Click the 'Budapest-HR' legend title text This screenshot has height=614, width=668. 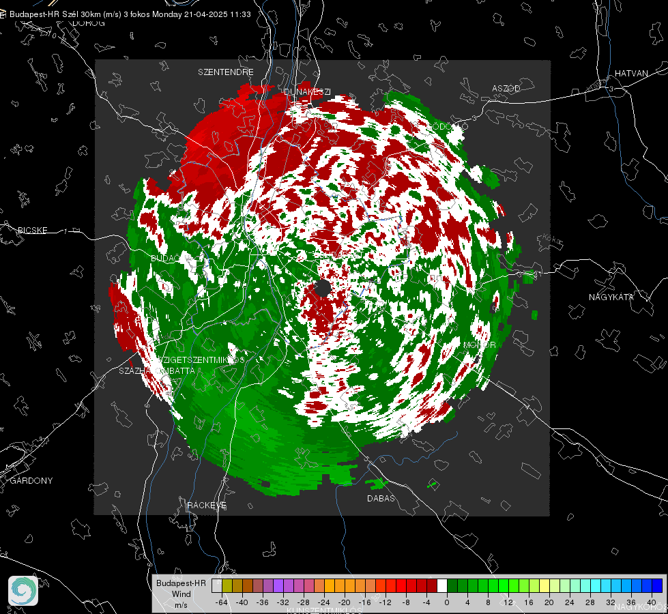click(181, 583)
